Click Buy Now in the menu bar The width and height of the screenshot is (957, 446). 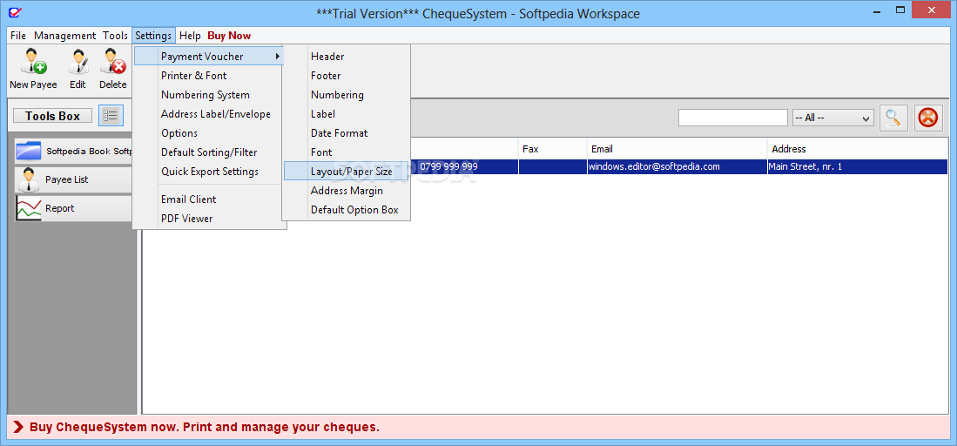tap(229, 36)
